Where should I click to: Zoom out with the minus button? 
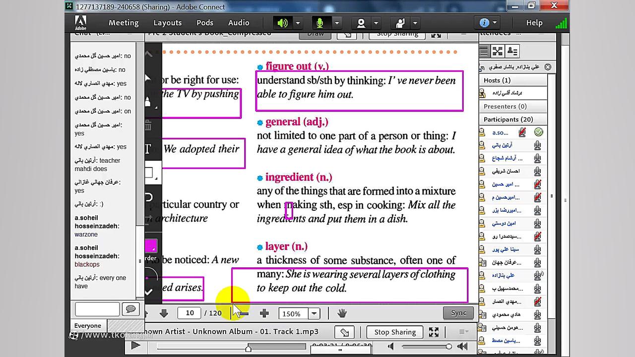pyautogui.click(x=243, y=313)
